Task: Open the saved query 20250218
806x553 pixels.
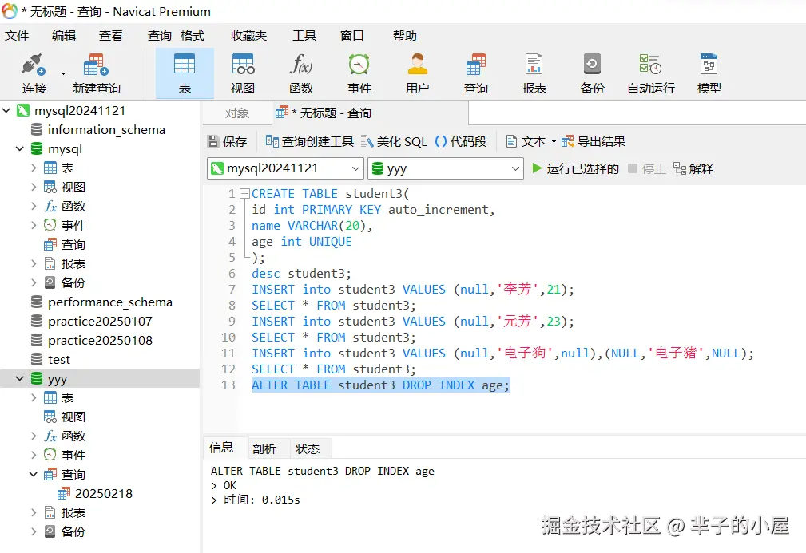Action: click(103, 494)
